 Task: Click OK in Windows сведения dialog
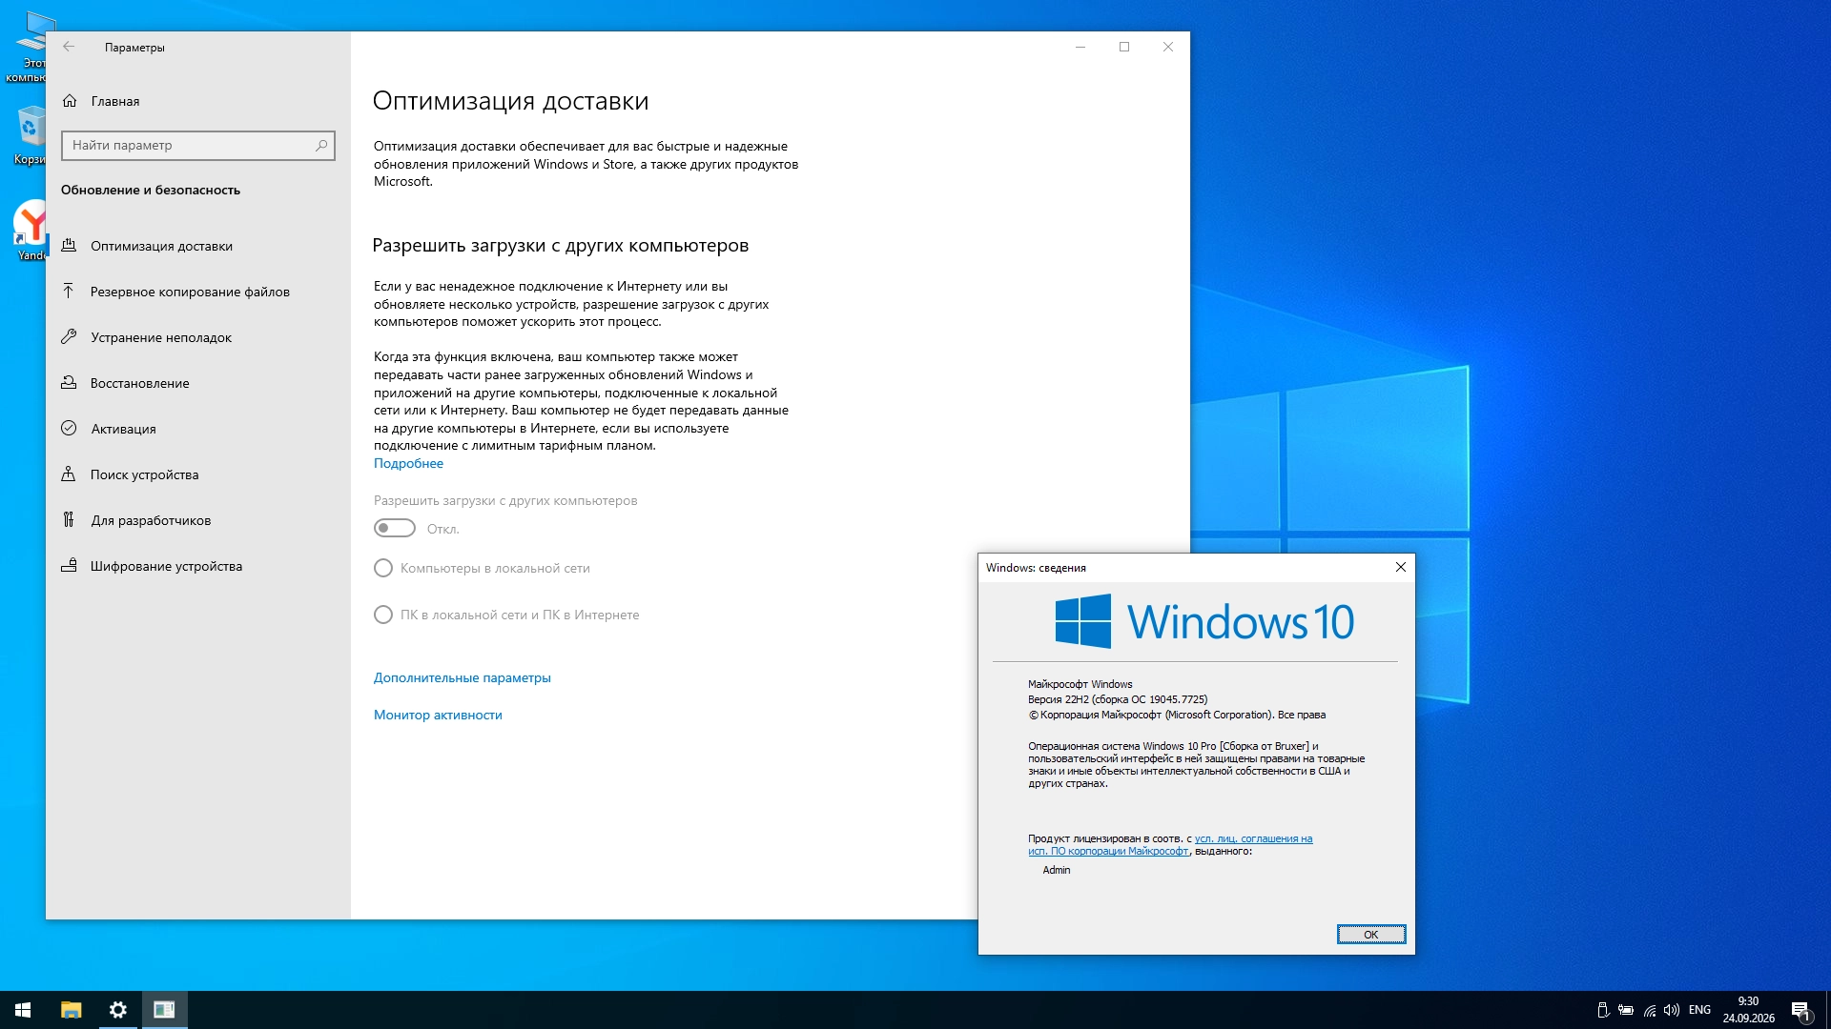[x=1371, y=935]
